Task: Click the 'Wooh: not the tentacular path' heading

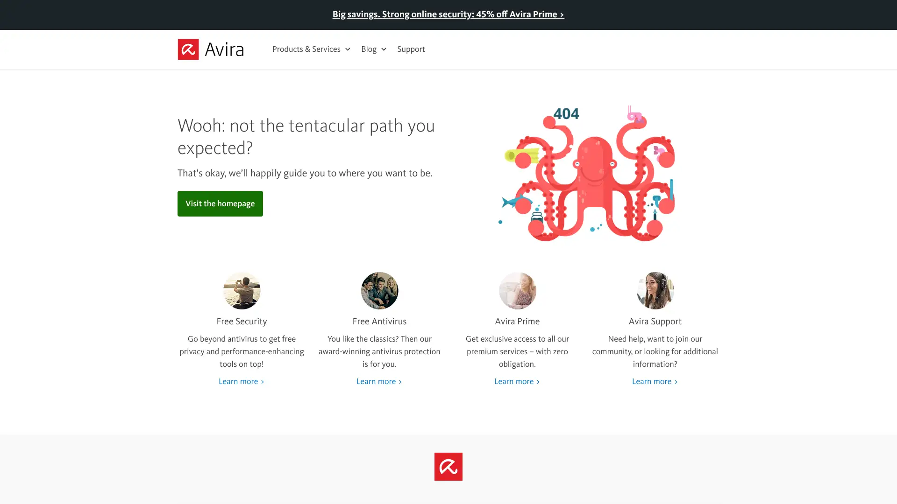Action: pyautogui.click(x=306, y=137)
